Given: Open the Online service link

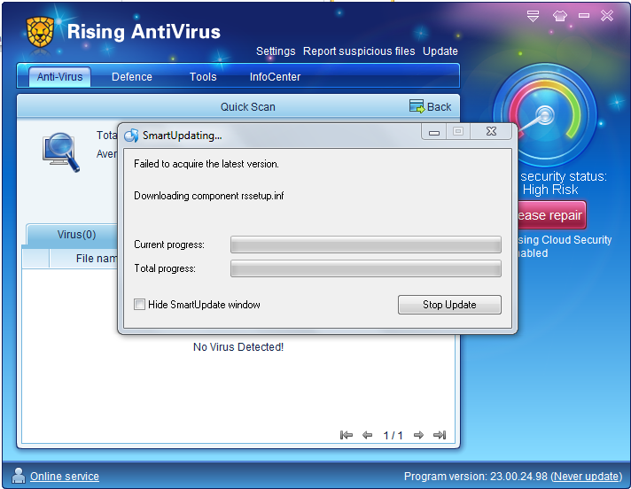Looking at the screenshot, I should click(65, 476).
